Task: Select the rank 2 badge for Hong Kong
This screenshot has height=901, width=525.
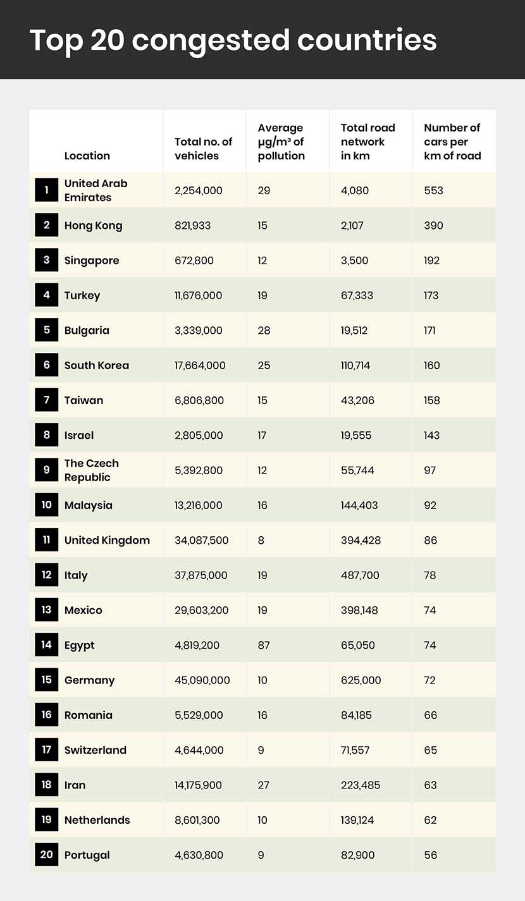Action: [x=46, y=226]
